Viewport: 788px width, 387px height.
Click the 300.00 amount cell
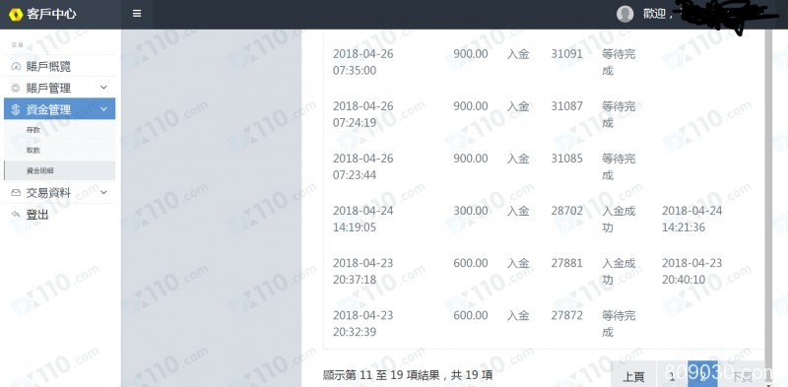pyautogui.click(x=471, y=211)
